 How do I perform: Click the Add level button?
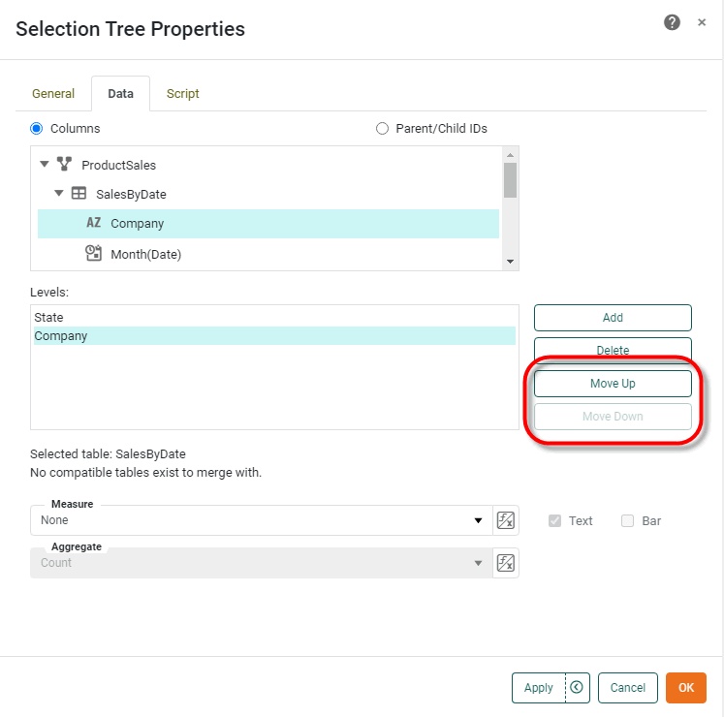[x=613, y=318]
